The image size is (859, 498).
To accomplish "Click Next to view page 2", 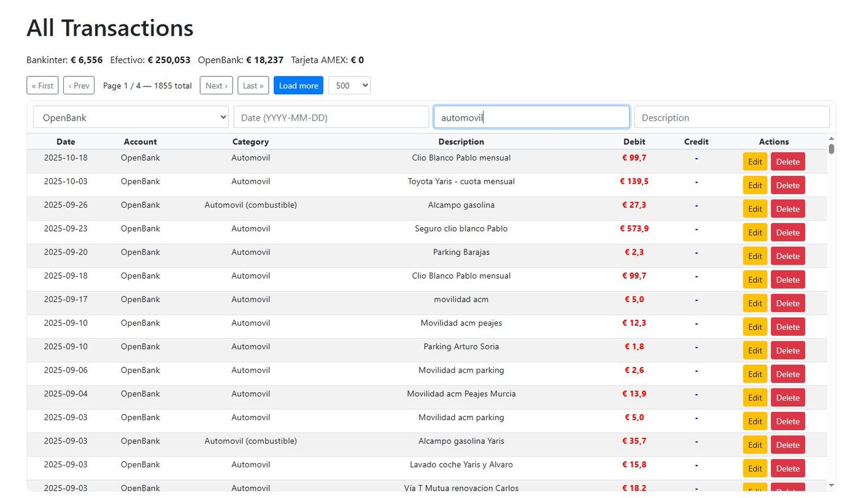I will (216, 85).
